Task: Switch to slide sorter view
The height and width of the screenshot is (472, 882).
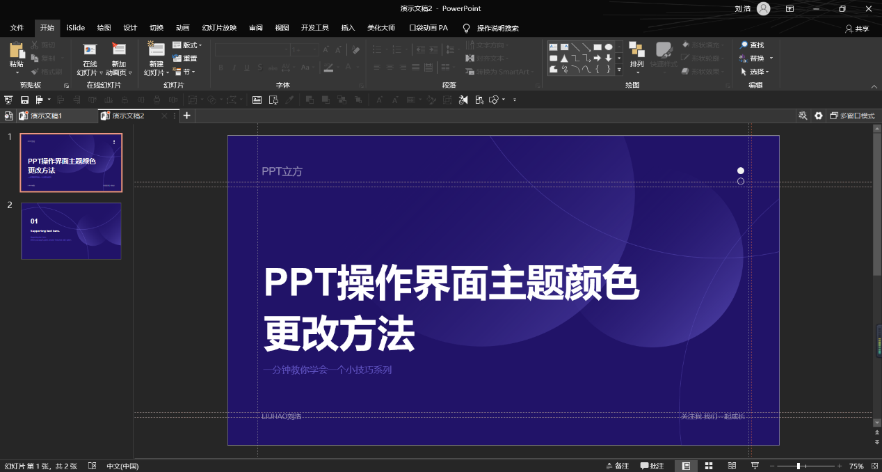Action: point(709,466)
